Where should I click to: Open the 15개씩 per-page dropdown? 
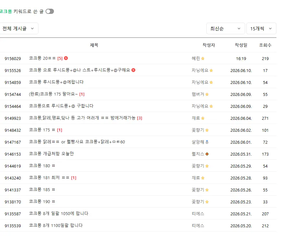click(261, 28)
